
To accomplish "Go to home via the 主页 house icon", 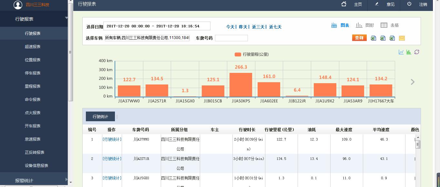I will [344, 4].
